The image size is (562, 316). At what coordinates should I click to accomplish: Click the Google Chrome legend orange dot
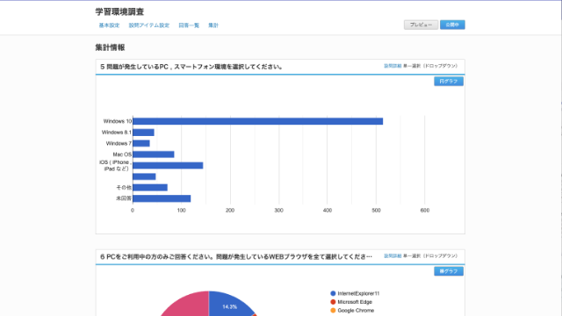[x=333, y=311]
